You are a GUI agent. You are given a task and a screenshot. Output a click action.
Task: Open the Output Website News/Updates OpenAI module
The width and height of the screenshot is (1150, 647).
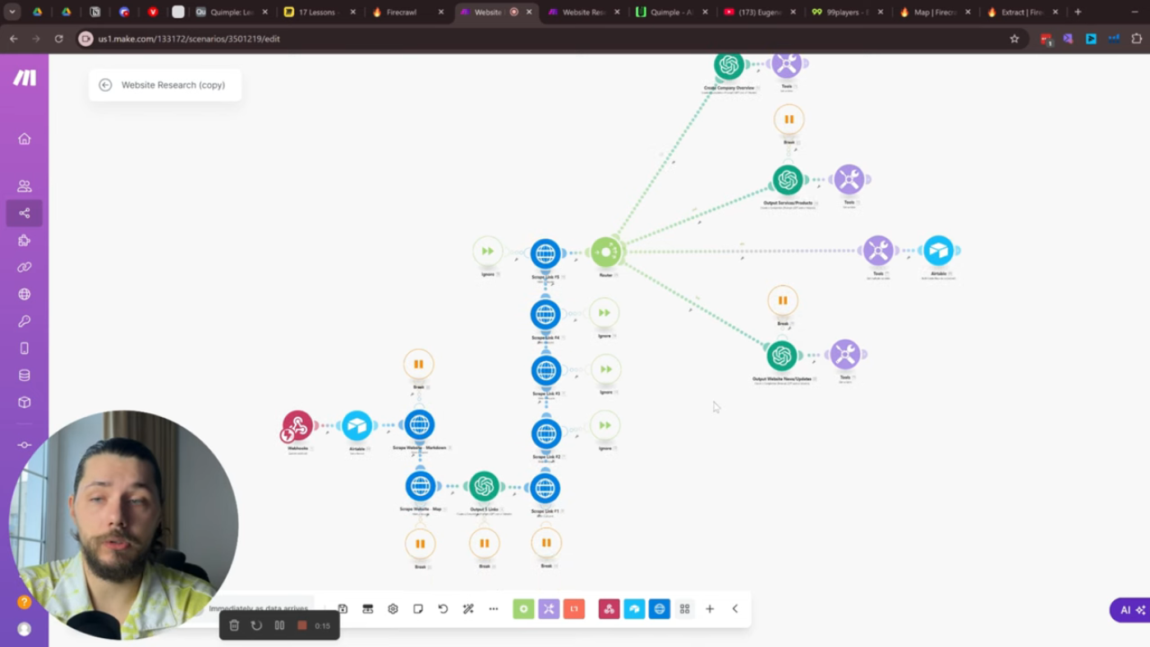click(x=782, y=356)
